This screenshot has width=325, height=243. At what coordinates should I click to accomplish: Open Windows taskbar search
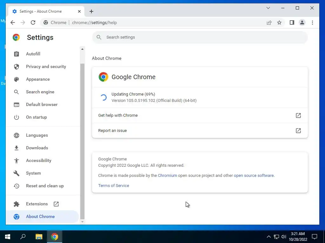pos(23,237)
